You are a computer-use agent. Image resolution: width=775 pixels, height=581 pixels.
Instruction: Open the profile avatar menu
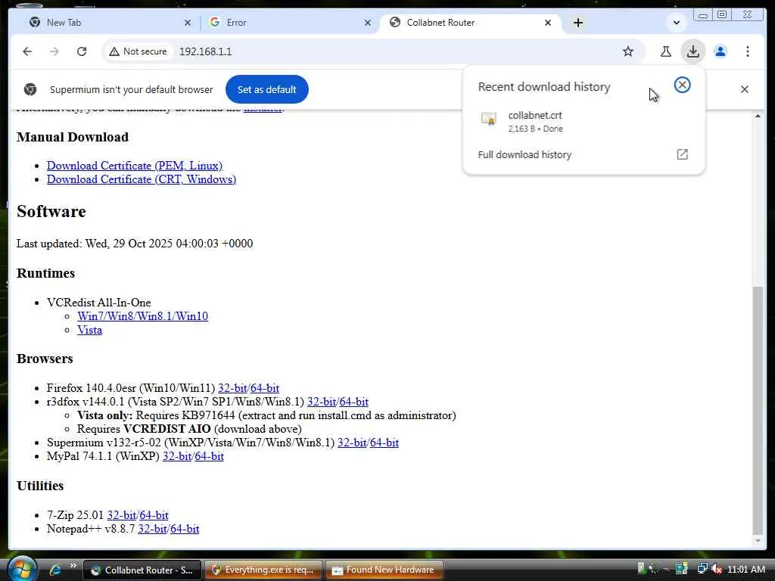721,51
